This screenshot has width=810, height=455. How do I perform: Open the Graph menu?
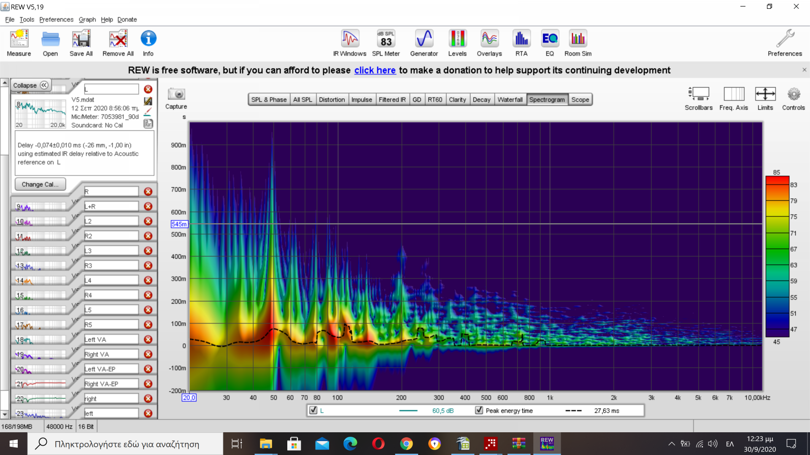pos(87,19)
